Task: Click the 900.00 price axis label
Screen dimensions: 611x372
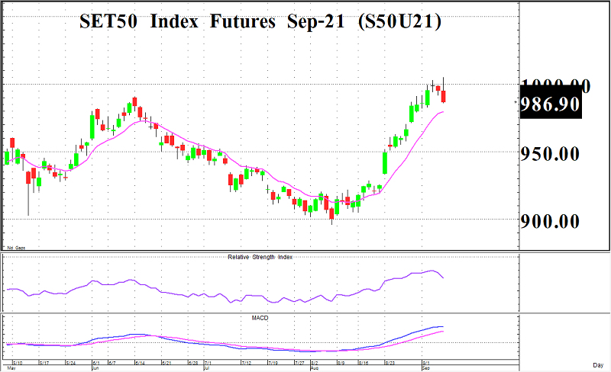Action: 550,221
